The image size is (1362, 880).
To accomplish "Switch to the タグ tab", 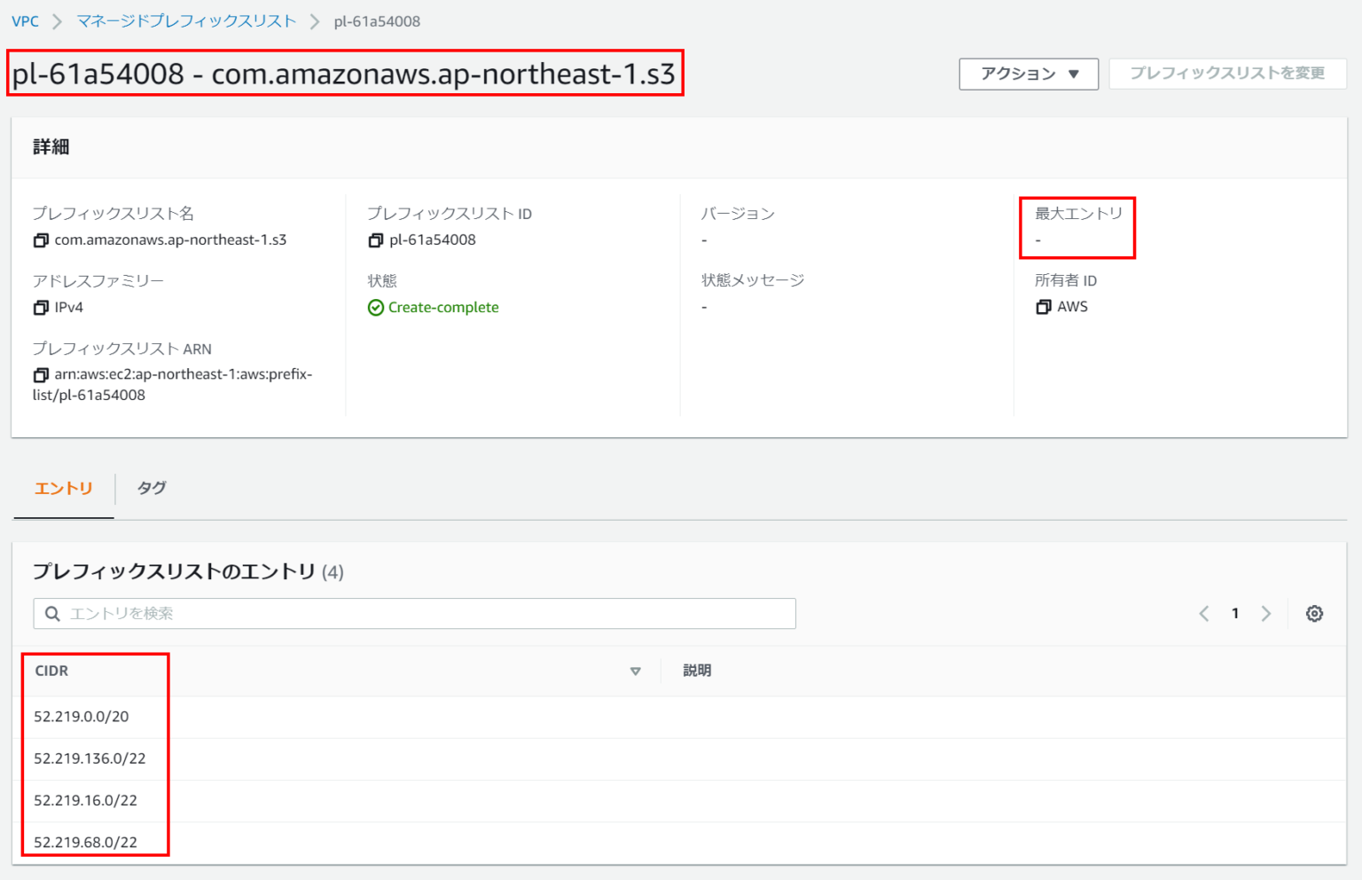I will (150, 488).
